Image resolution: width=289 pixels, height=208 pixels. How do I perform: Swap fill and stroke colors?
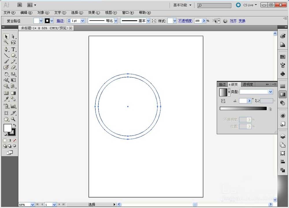tap(15, 125)
